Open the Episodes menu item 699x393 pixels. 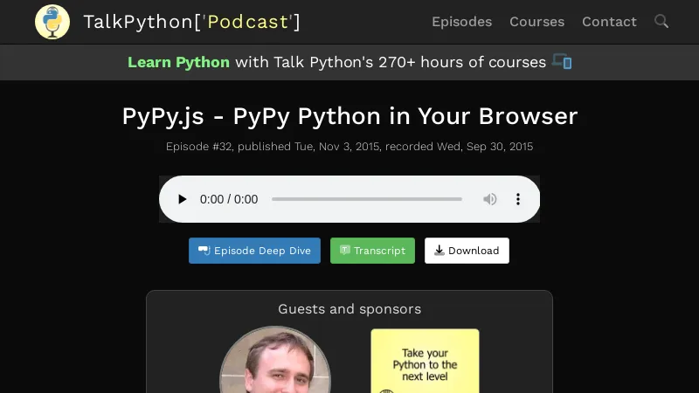pyautogui.click(x=461, y=22)
